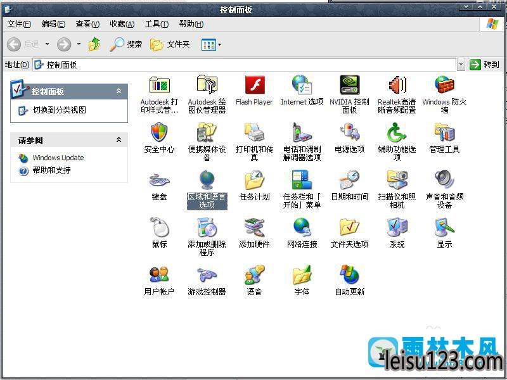Open 网络连接 icon
The image size is (507, 380).
(302, 227)
